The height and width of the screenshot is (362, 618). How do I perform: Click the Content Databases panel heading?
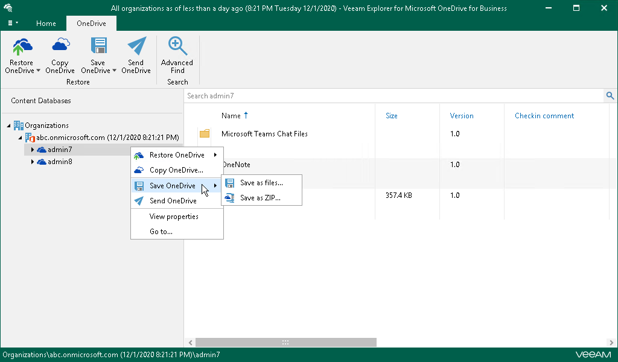click(41, 101)
